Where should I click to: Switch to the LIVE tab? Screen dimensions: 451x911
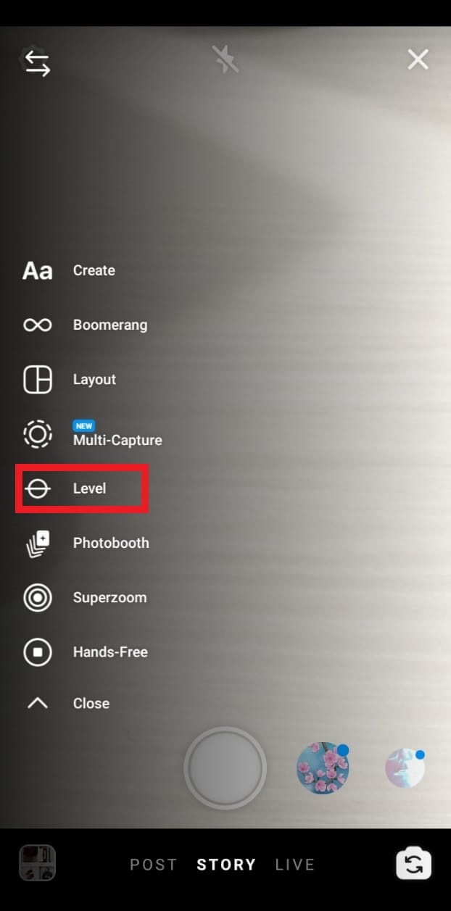(x=295, y=865)
